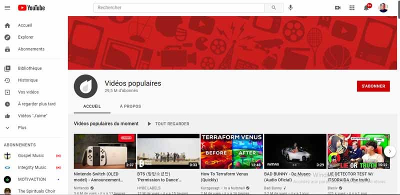Viewport: 400px width, 195px height.
Task: Click the Vidéos "J'aime" thumbs-up icon
Action: click(7, 116)
